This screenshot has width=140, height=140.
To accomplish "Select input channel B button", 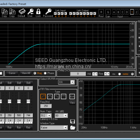I will coord(118,12).
